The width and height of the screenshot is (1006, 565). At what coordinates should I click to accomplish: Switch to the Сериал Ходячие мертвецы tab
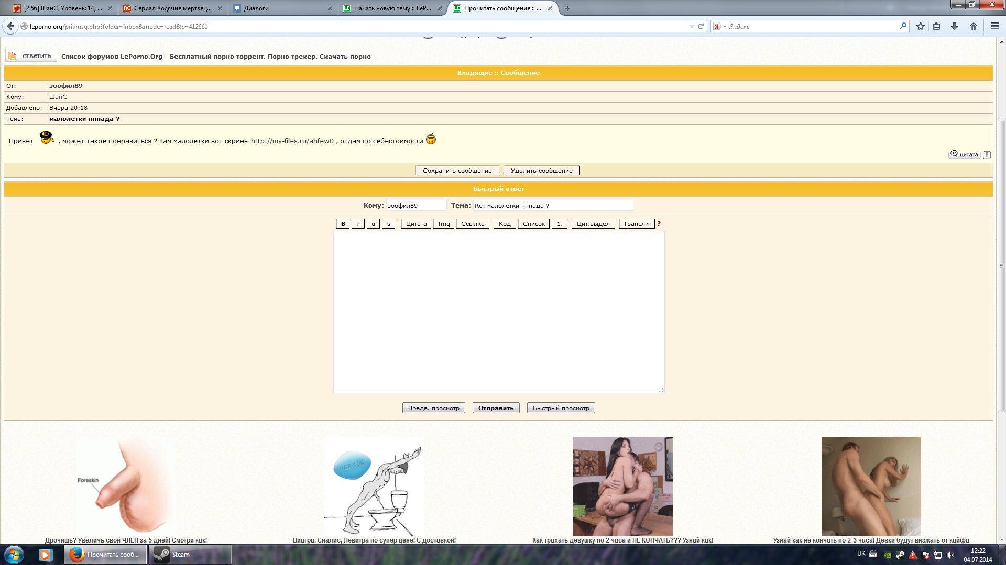[173, 8]
